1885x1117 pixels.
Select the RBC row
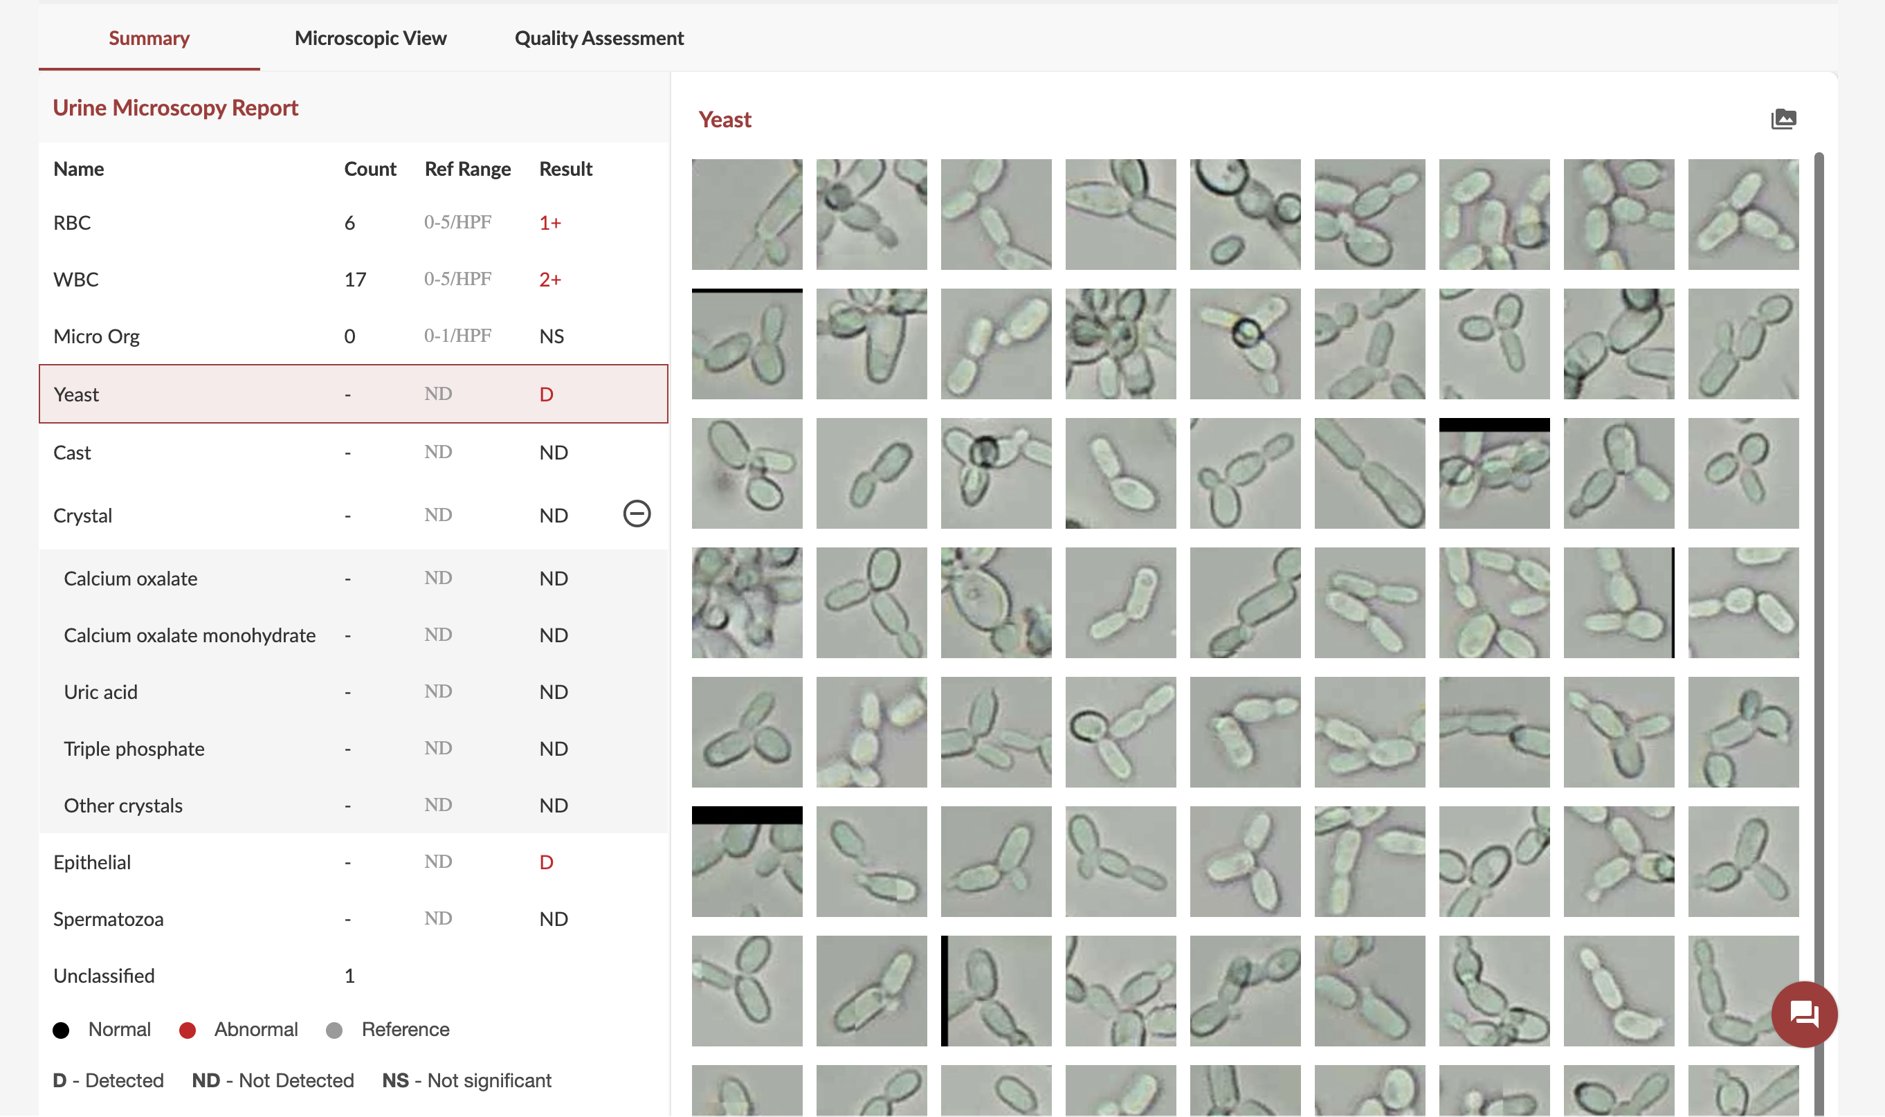(353, 223)
